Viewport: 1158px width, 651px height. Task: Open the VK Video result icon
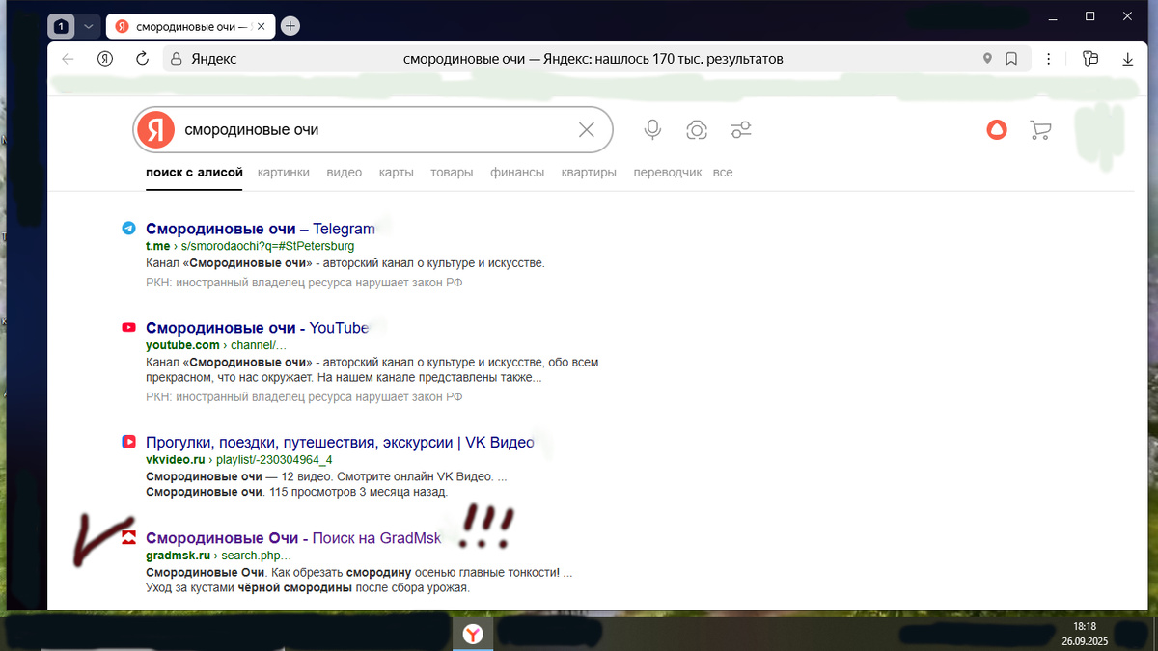(x=128, y=442)
